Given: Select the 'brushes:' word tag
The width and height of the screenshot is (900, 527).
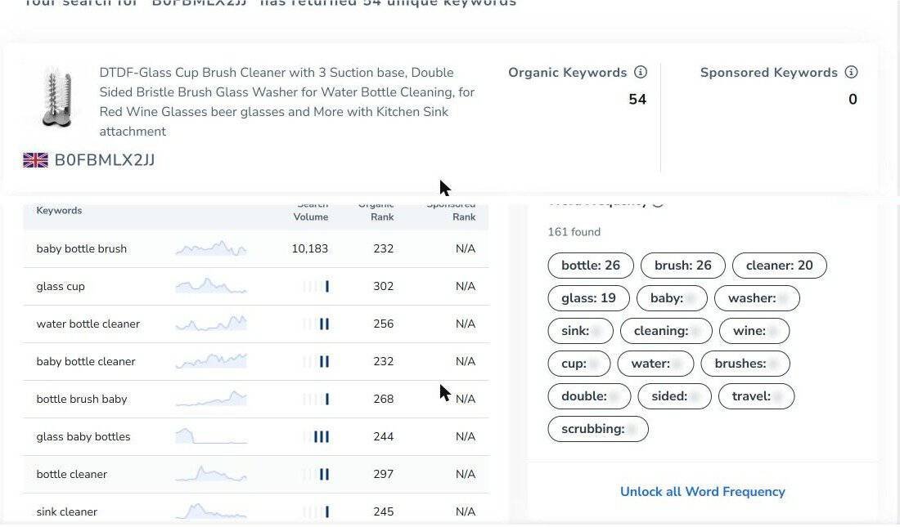Looking at the screenshot, I should [745, 364].
